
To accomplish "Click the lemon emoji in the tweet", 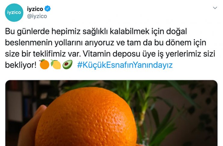I will pos(56,64).
